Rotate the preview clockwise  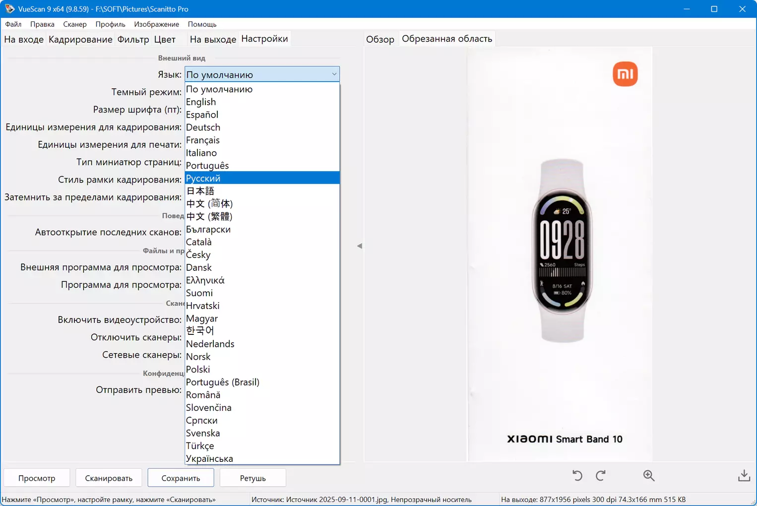(x=600, y=476)
